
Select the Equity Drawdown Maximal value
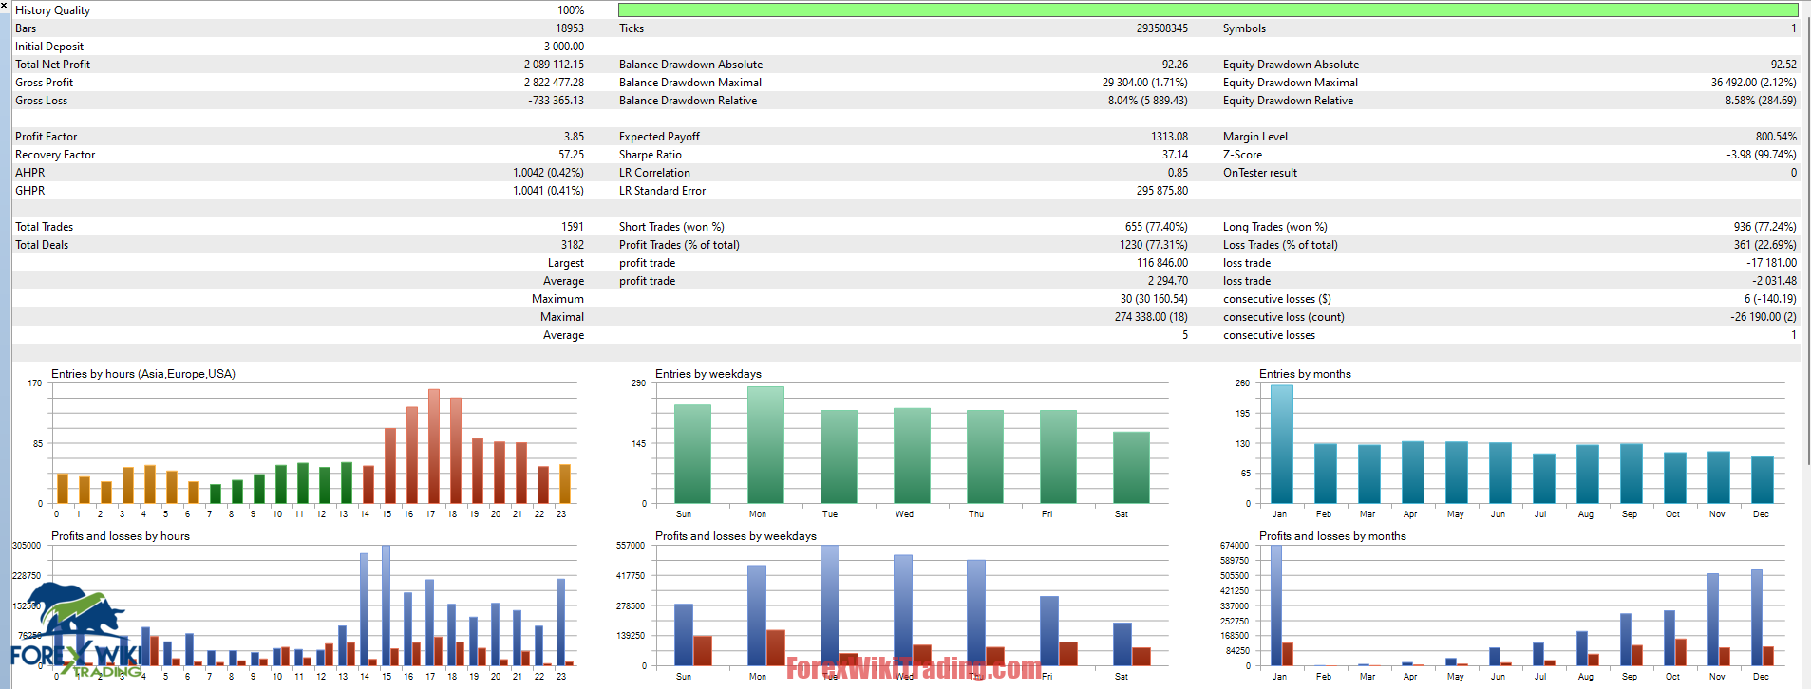[x=1753, y=83]
